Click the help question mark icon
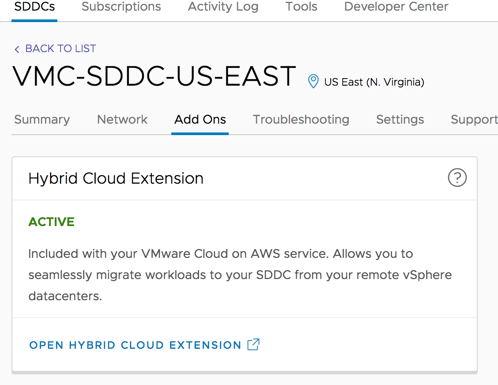Image resolution: width=498 pixels, height=385 pixels. (457, 178)
